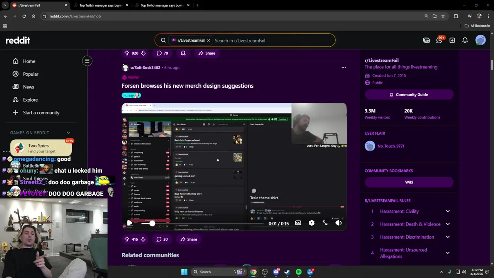The width and height of the screenshot is (494, 278).
Task: Open the 79 comments button
Action: click(162, 53)
